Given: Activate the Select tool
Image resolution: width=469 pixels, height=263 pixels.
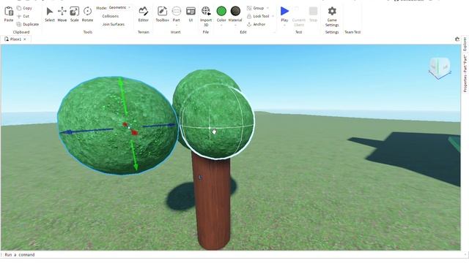Looking at the screenshot, I should [x=50, y=14].
